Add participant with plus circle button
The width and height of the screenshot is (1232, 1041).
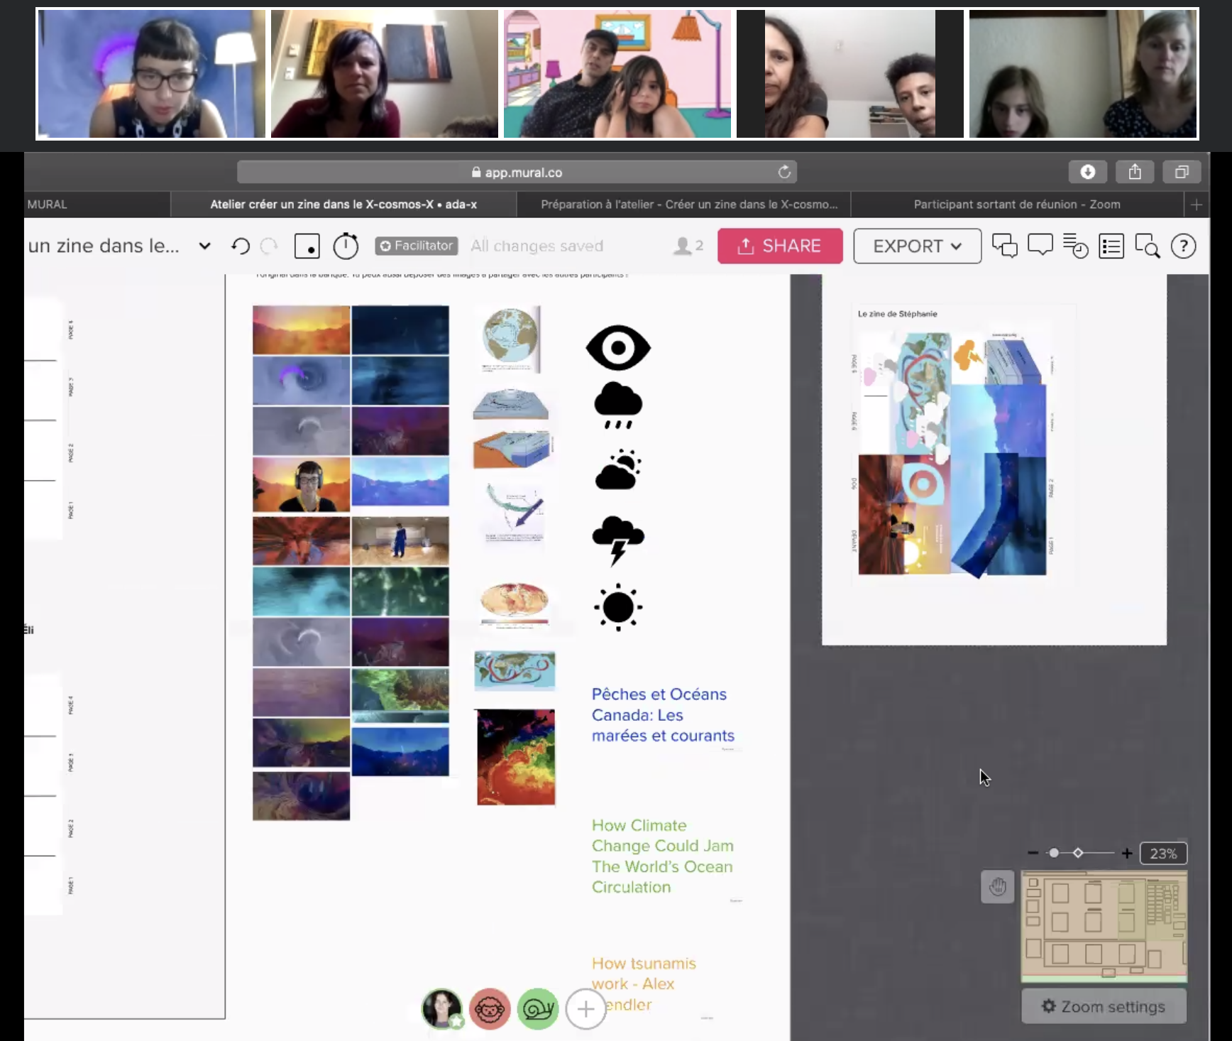(585, 1008)
